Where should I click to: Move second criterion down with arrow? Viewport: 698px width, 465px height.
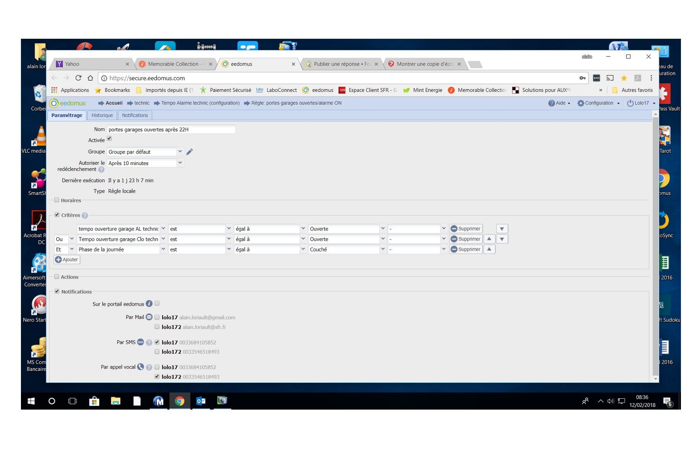(502, 239)
